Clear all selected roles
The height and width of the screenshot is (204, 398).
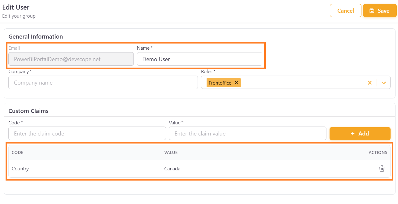click(x=370, y=83)
